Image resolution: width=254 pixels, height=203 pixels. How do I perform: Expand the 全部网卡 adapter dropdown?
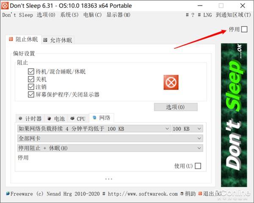click(x=110, y=138)
